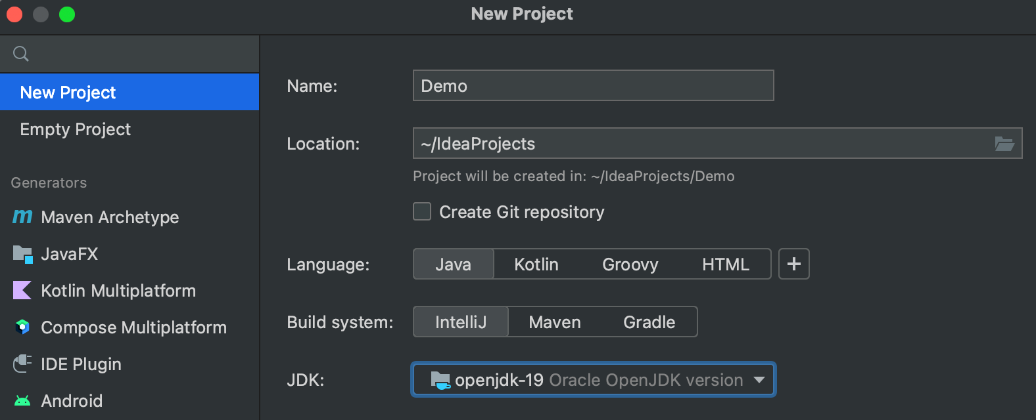Screen dimensions: 1036x420
Task: Click the search magnifier icon
Action: click(21, 54)
